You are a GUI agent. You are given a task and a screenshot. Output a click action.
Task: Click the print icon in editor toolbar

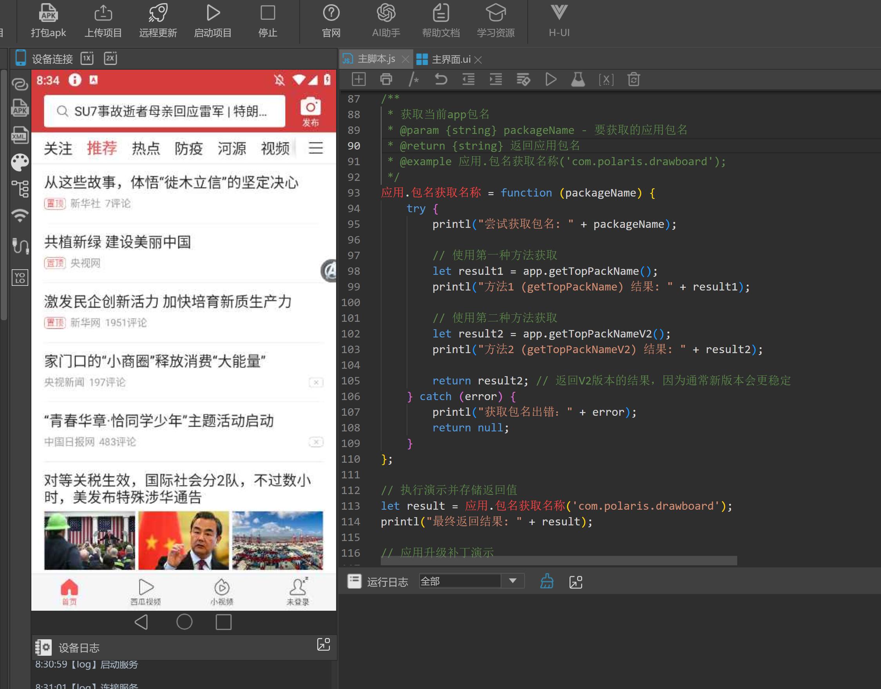click(386, 79)
